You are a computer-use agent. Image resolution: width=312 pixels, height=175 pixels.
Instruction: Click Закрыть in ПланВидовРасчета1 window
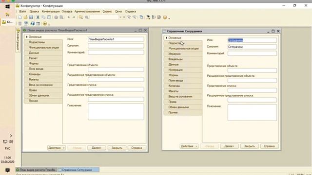pyautogui.click(x=117, y=148)
